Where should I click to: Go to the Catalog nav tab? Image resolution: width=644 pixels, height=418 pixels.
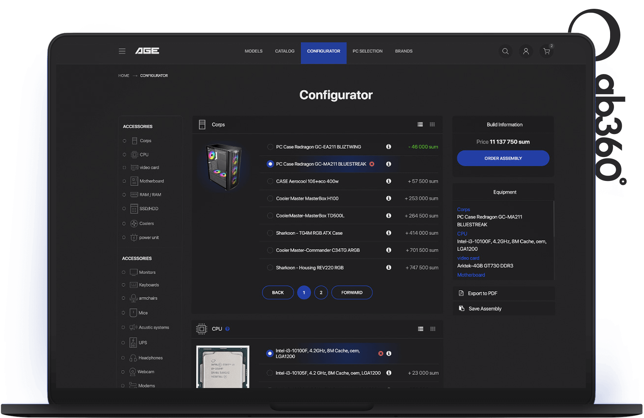(284, 51)
